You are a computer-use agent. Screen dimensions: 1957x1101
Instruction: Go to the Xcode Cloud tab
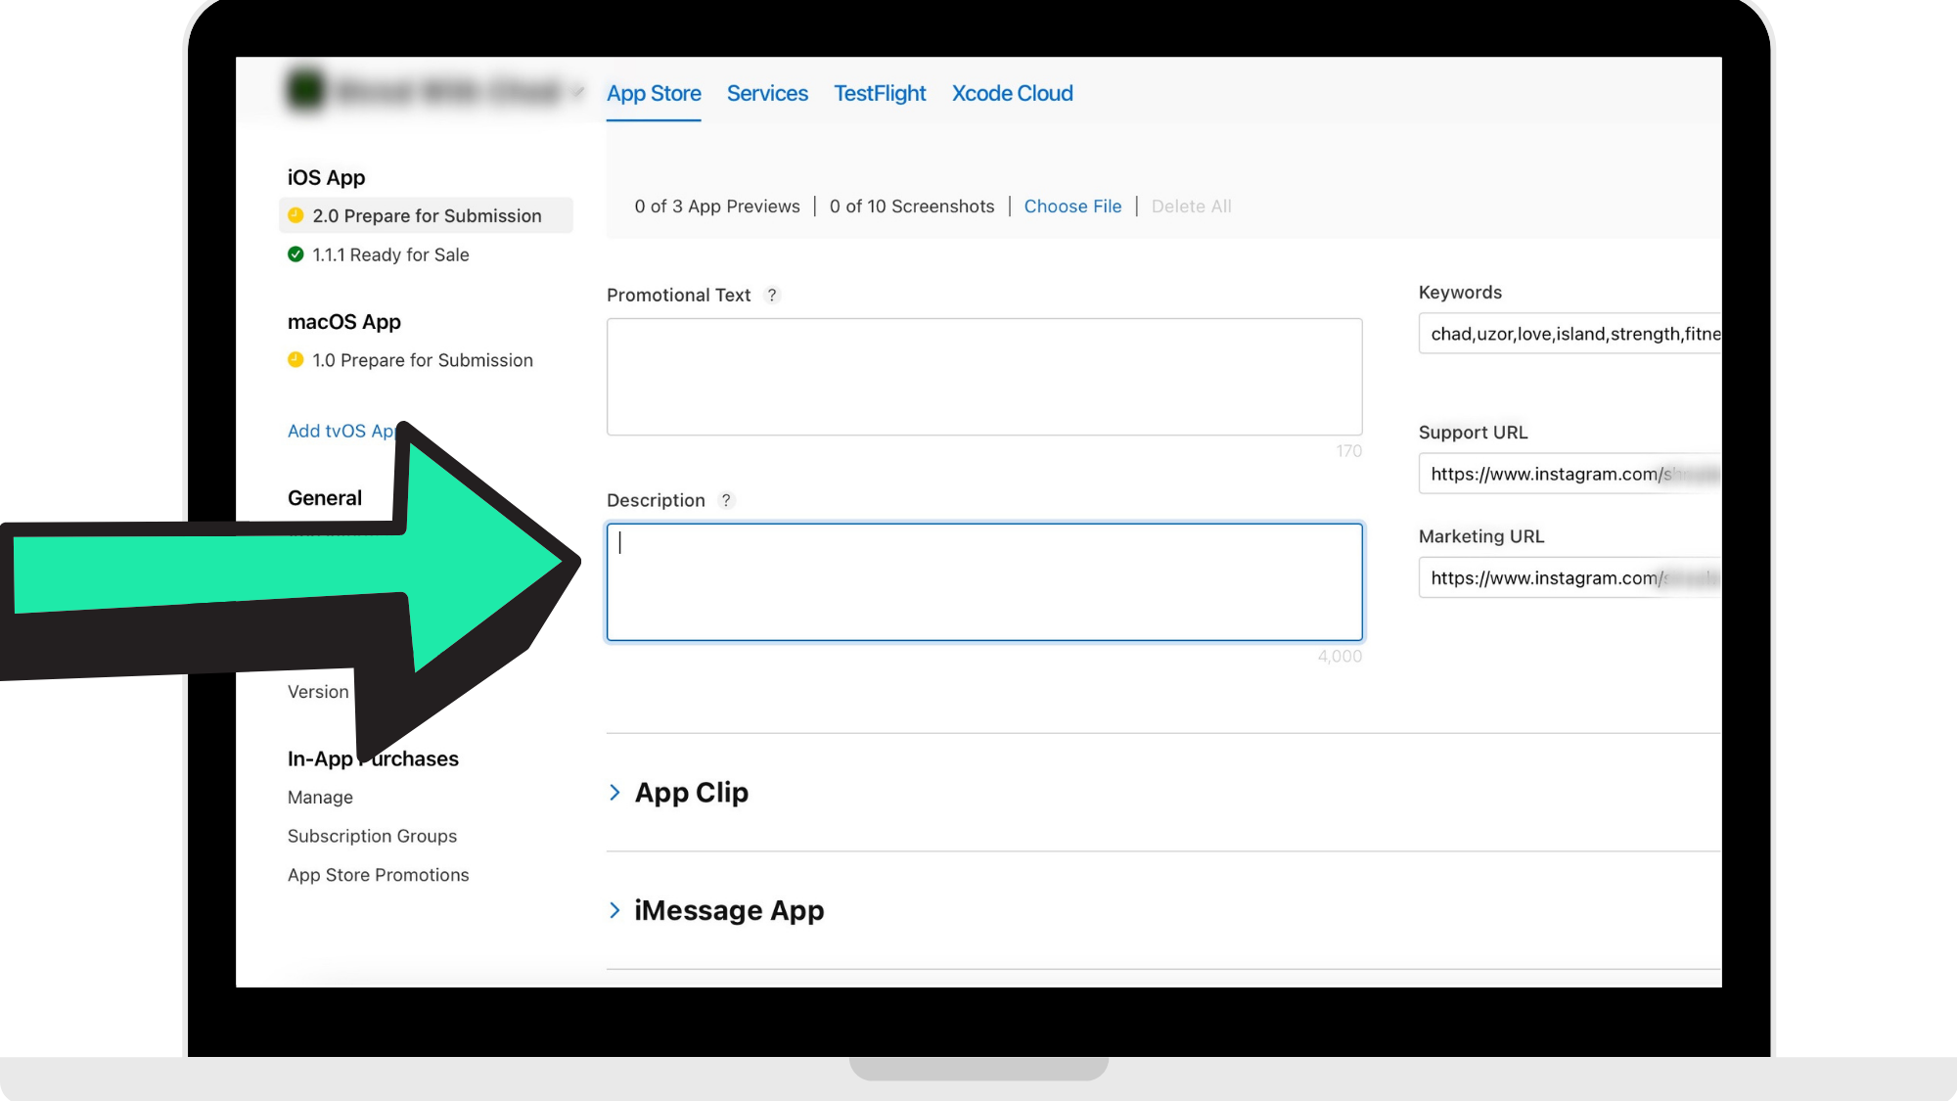[x=1012, y=93]
